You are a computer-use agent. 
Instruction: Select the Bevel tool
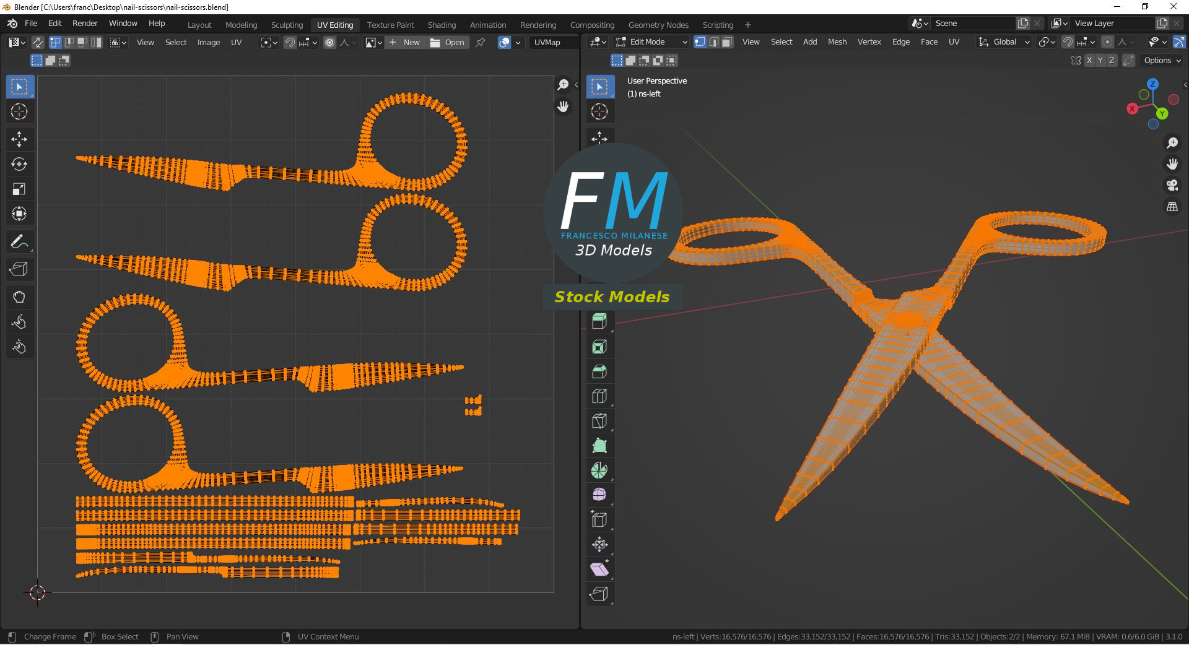click(599, 371)
